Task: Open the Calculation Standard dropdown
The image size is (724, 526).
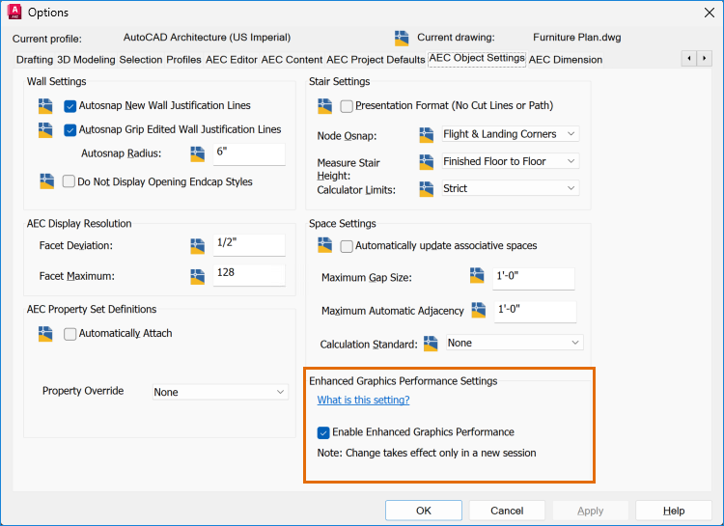Action: 515,343
